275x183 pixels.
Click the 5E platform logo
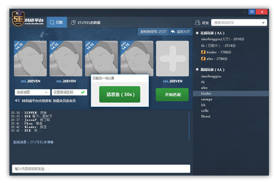point(27,19)
